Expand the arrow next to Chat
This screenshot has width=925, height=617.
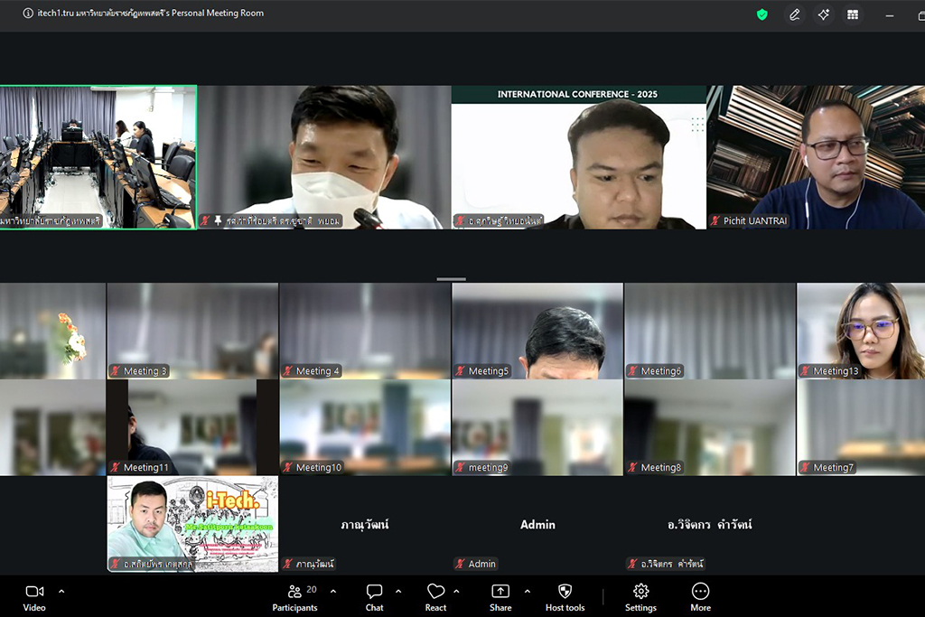click(x=398, y=592)
